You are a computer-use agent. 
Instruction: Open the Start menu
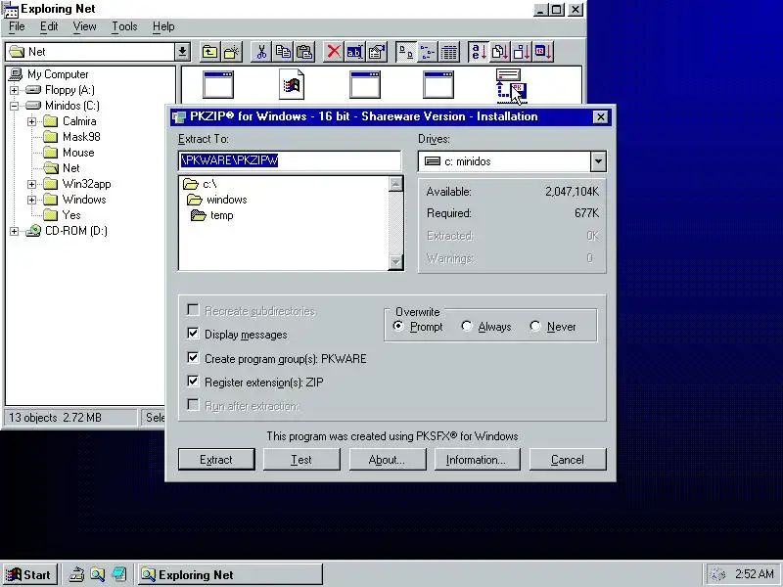click(x=29, y=574)
